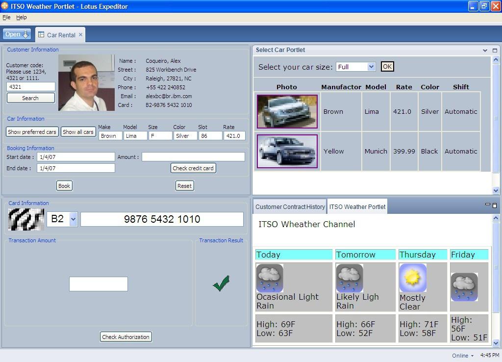This screenshot has width=502, height=362.
Task: Click Friday's rain weather icon
Action: [465, 287]
